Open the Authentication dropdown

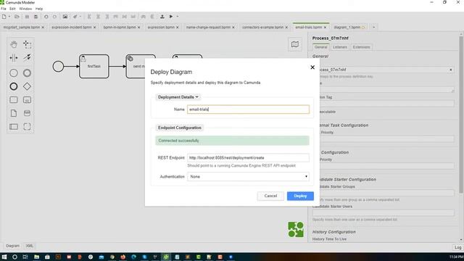pos(248,177)
